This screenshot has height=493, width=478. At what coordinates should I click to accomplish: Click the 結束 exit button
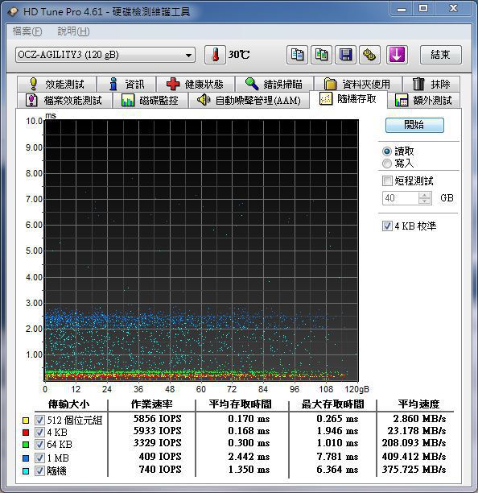pos(441,55)
